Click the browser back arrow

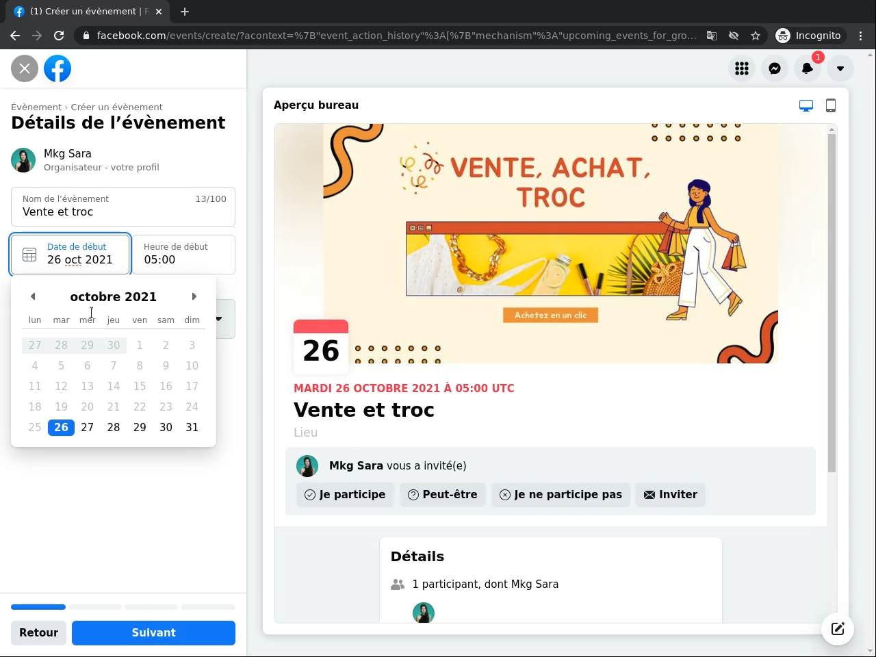(15, 36)
